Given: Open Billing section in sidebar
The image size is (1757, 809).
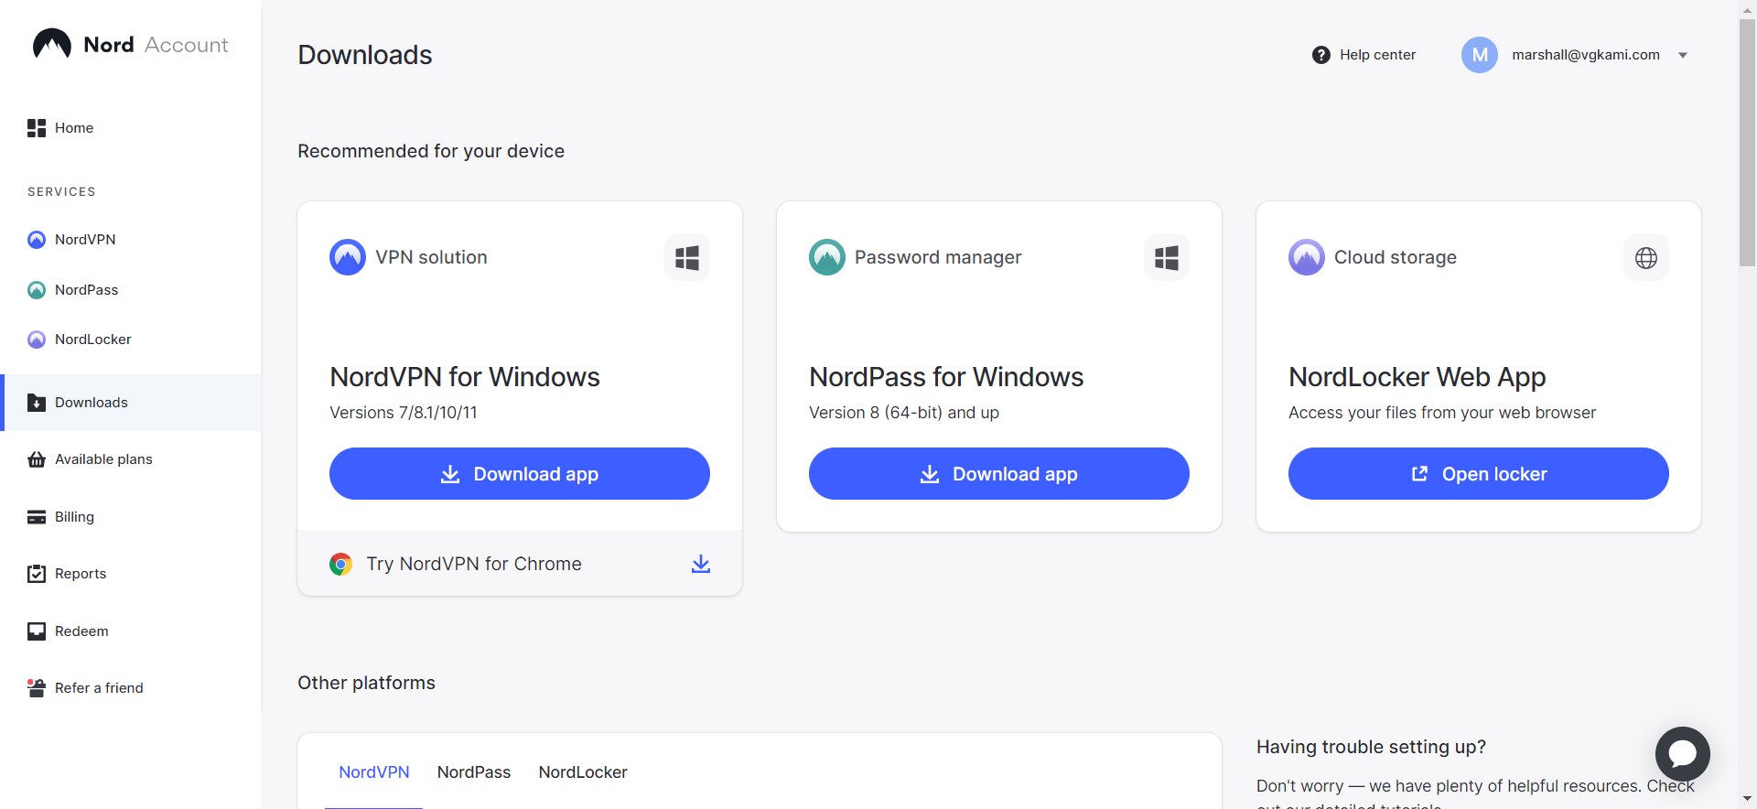Looking at the screenshot, I should tap(74, 517).
